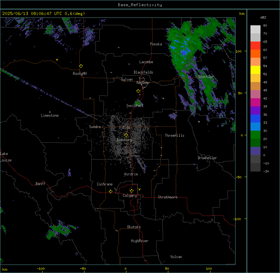This screenshot has width=280, height=273.
Task: Select the light blue 33-30 dBZ swatch
Action: [x=255, y=127]
